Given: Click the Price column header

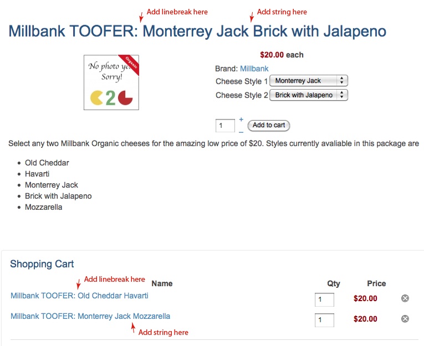Looking at the screenshot, I should tap(376, 283).
